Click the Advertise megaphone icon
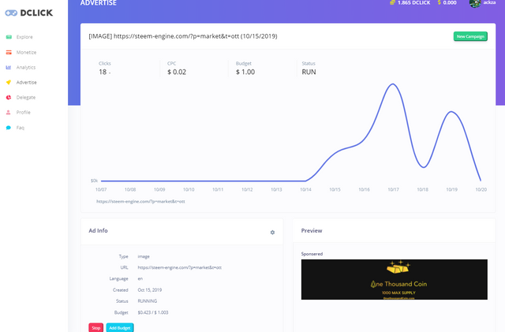Viewport: 505px width, 332px height. point(9,82)
